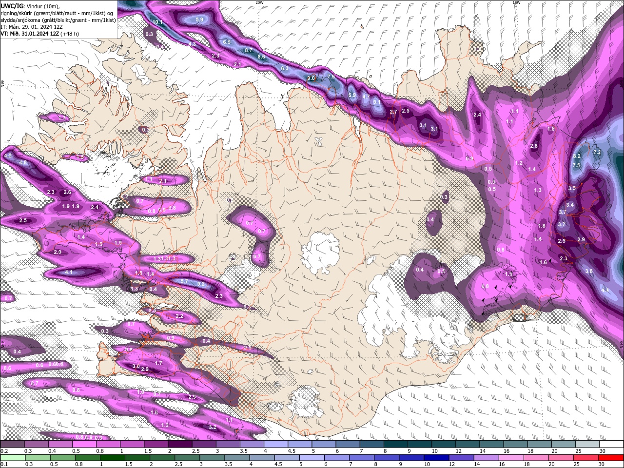Click the snow scale swatch between 0.5 and 0.8

click(84, 444)
